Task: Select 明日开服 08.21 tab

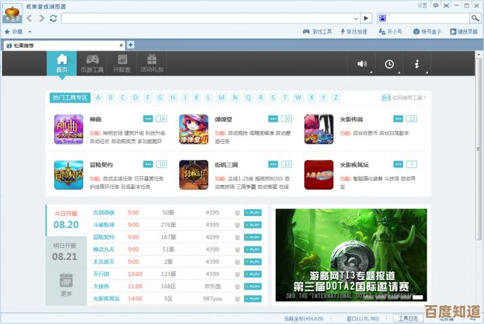Action: click(65, 252)
